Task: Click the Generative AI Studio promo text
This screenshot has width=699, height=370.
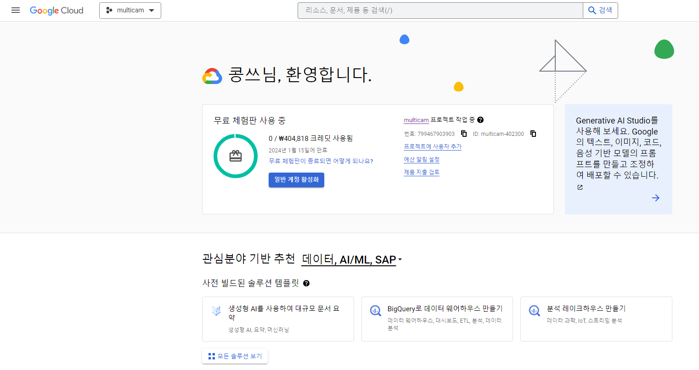Action: point(619,148)
